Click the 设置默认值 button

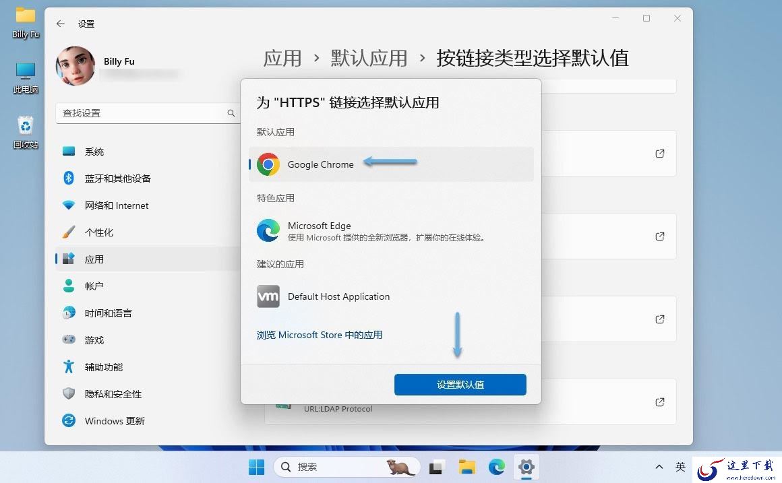coord(460,384)
